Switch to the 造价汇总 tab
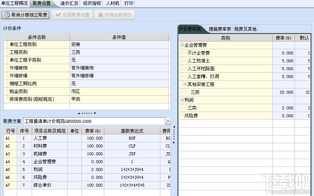Image resolution: width=314 pixels, height=196 pixels. tap(70, 3)
